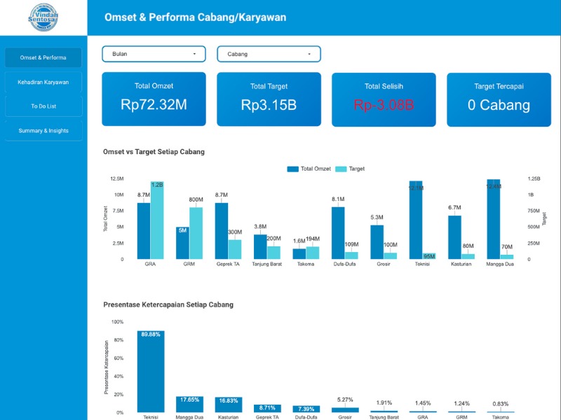561x420 pixels.
Task: Select Geprek TA omzet bar 8.7M
Action: click(x=222, y=231)
